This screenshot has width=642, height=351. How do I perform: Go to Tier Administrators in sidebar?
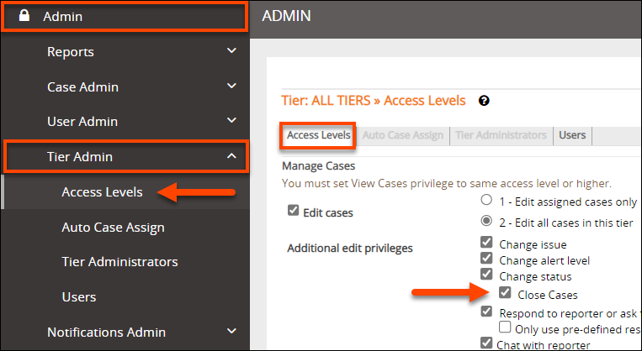coord(119,262)
